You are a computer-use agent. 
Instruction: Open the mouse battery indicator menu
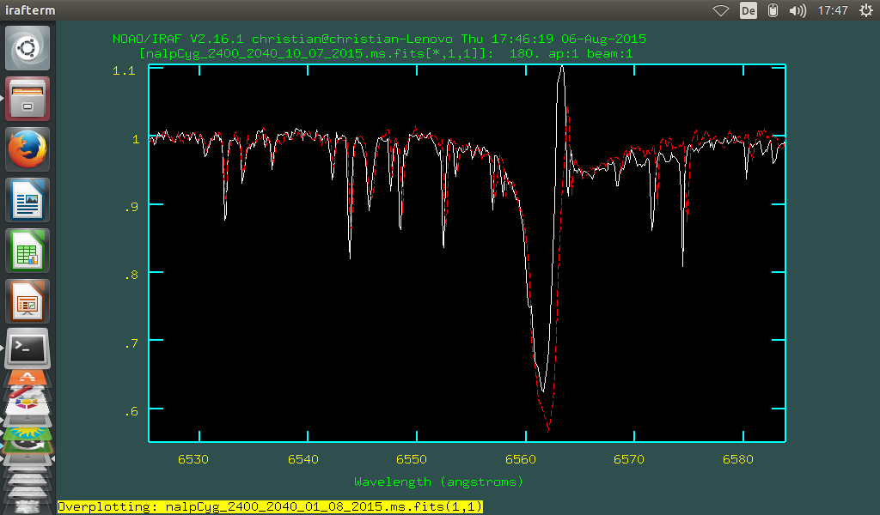(773, 10)
